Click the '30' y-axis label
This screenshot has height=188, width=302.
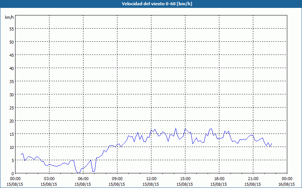click(x=12, y=95)
